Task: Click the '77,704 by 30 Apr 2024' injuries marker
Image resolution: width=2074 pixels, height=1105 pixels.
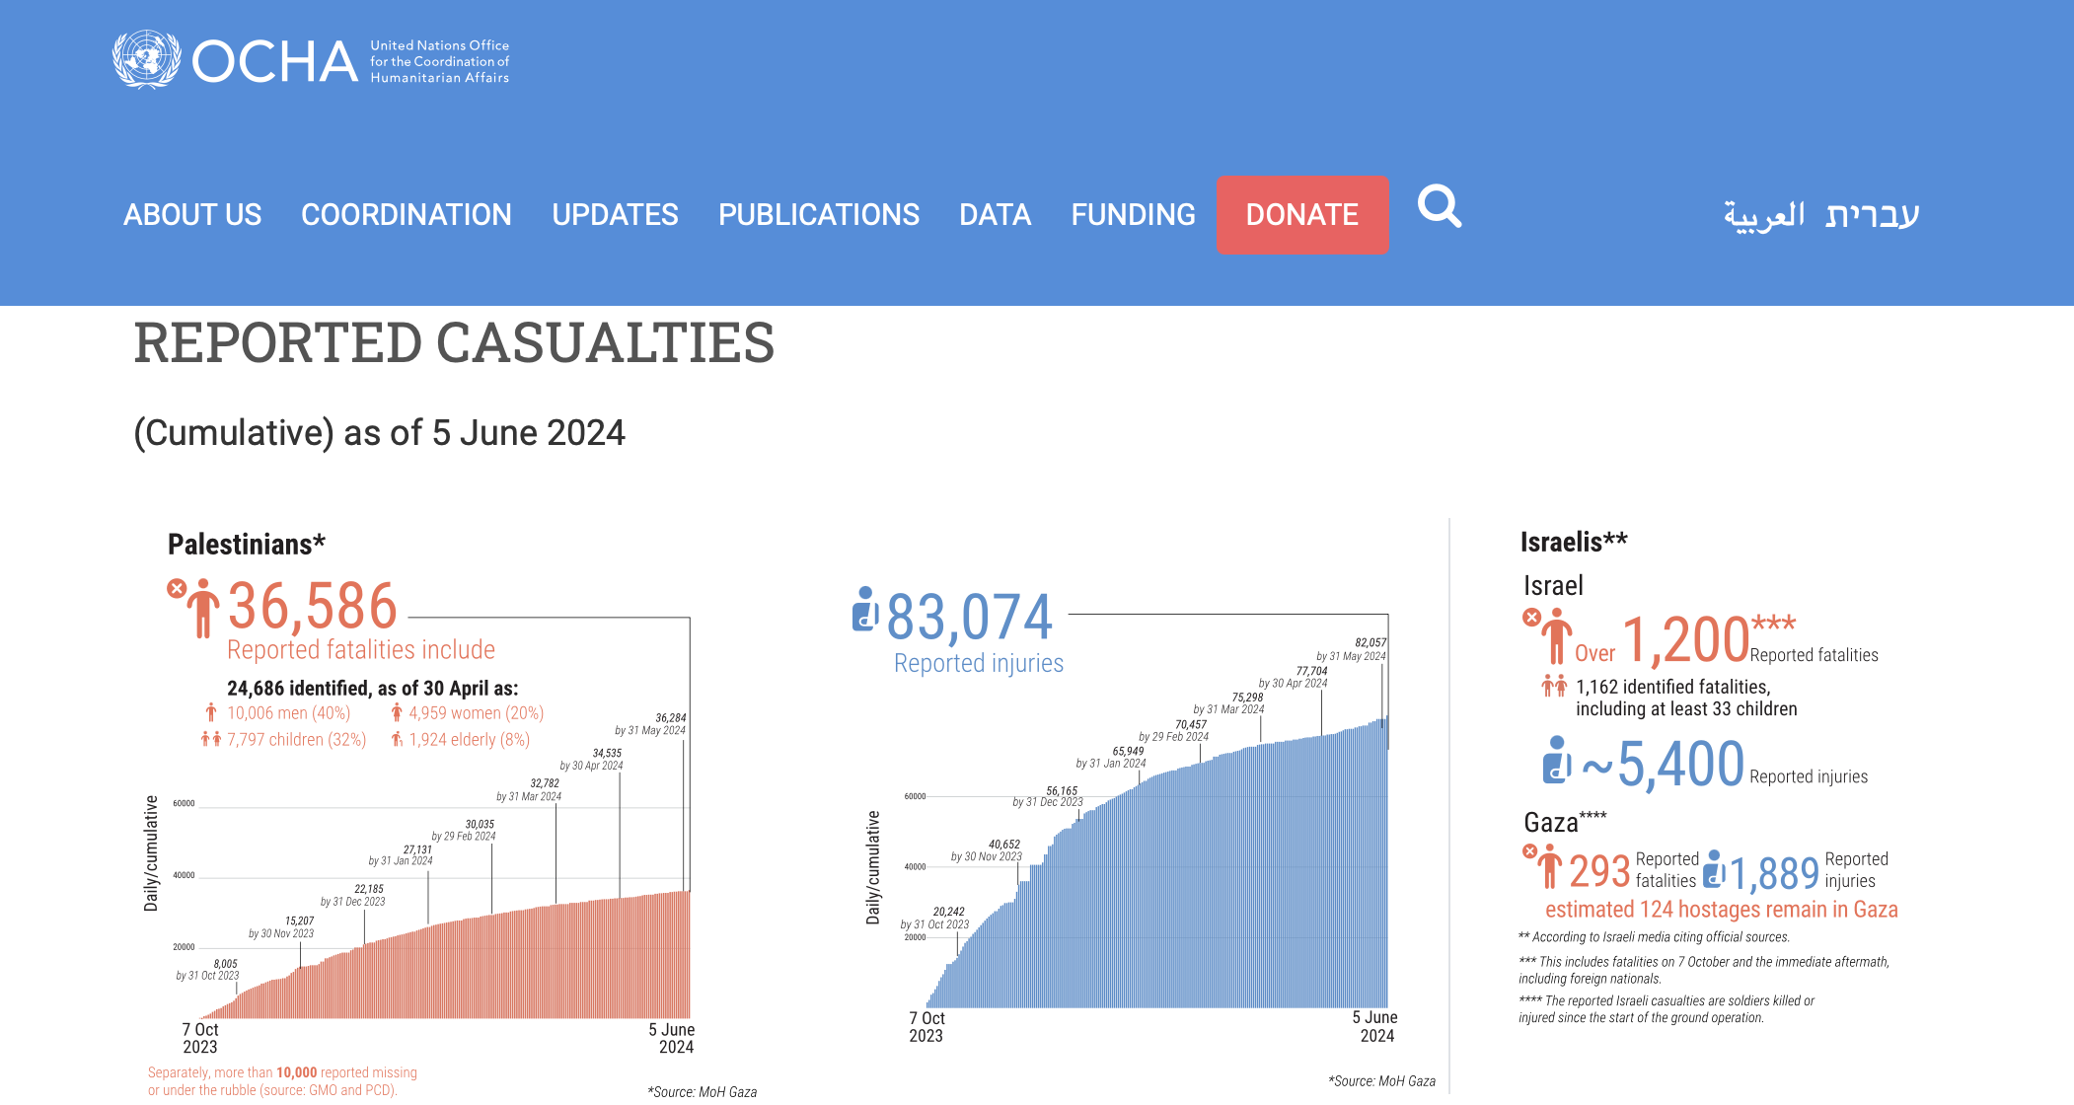Action: click(x=1293, y=677)
